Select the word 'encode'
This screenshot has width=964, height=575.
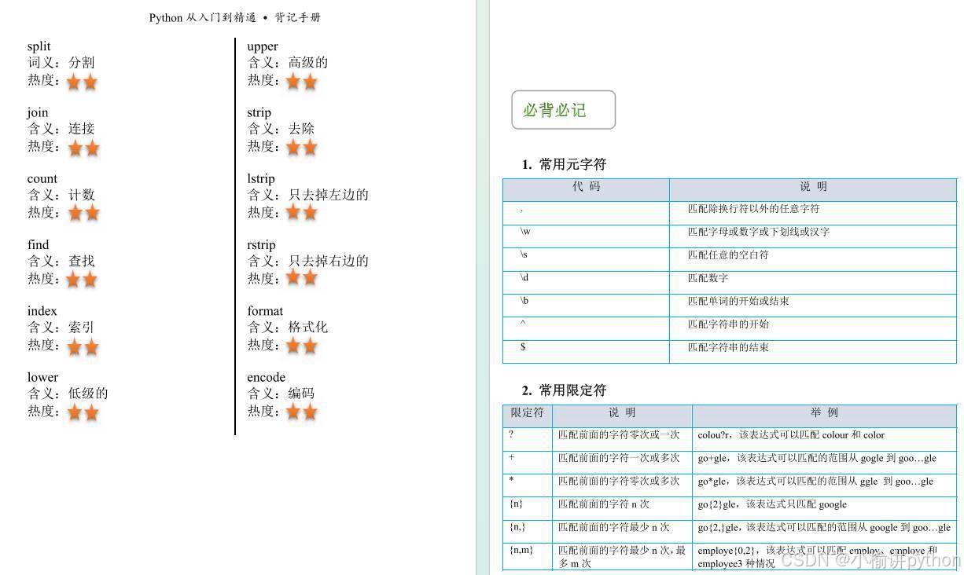pyautogui.click(x=266, y=377)
